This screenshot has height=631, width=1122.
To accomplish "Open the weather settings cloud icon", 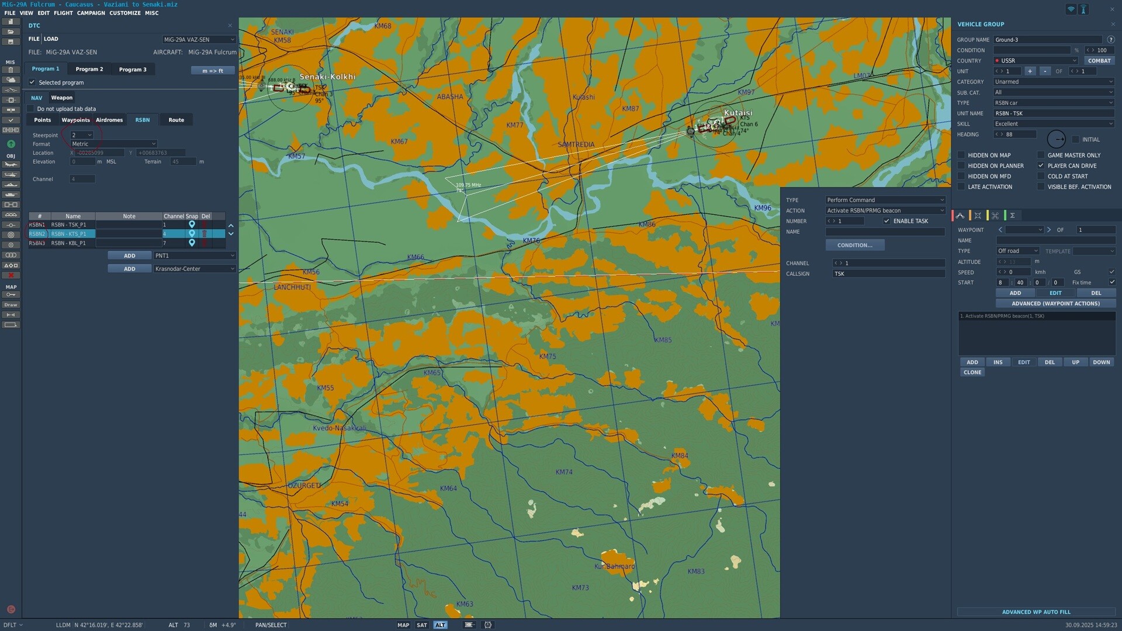I will (11, 80).
